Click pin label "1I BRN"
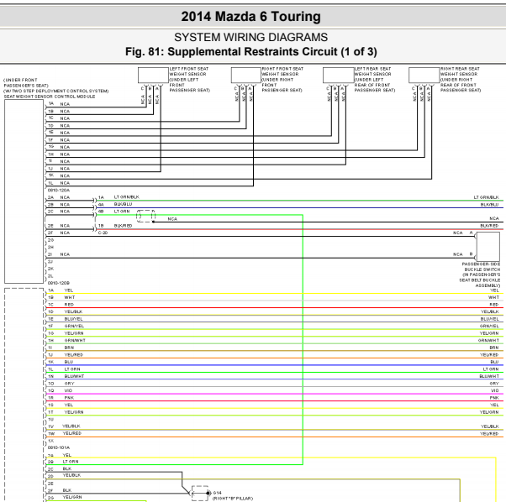 61,348
